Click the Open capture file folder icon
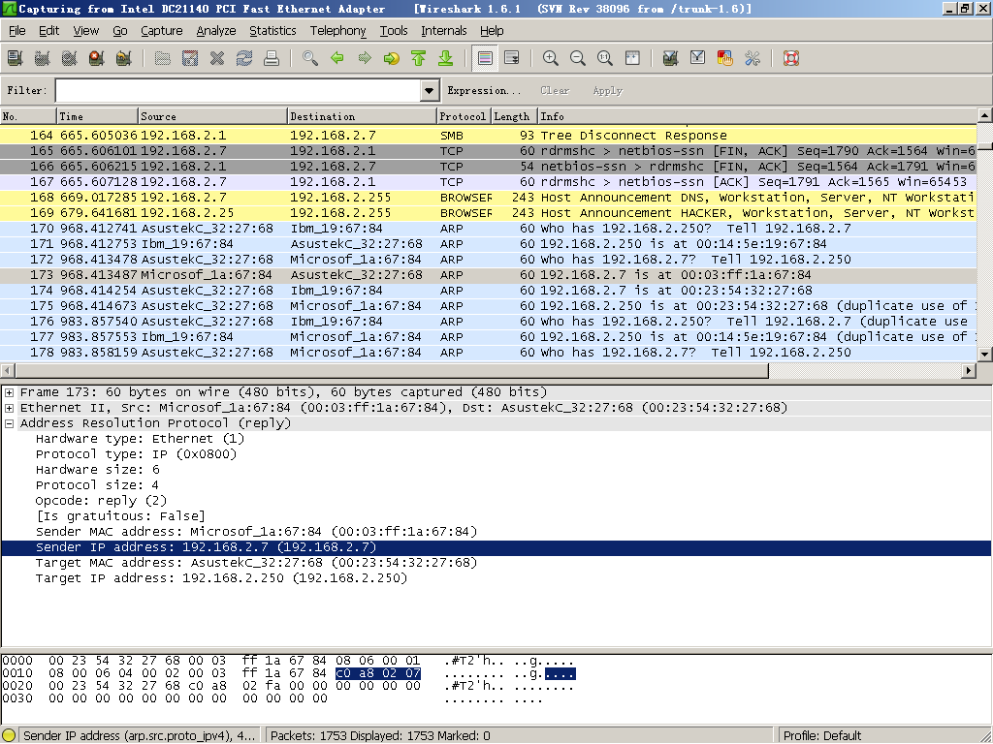Viewport: 993px width, 744px height. [x=163, y=59]
